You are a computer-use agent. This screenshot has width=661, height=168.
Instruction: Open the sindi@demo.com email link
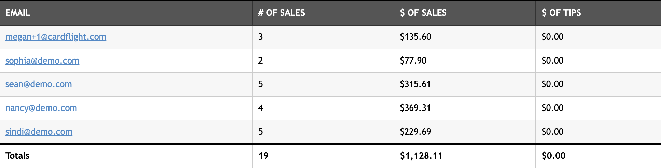click(39, 132)
